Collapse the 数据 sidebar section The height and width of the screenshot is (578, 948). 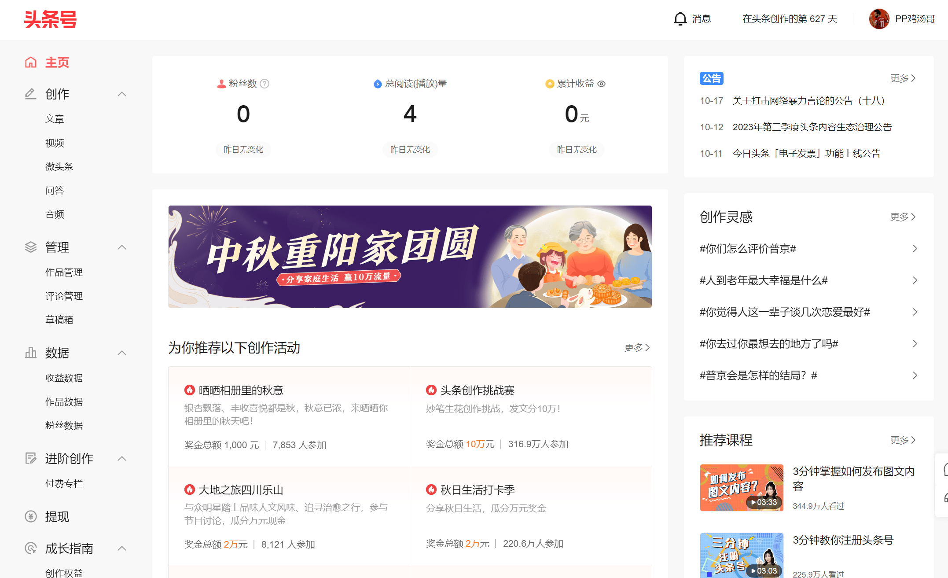[x=122, y=353]
